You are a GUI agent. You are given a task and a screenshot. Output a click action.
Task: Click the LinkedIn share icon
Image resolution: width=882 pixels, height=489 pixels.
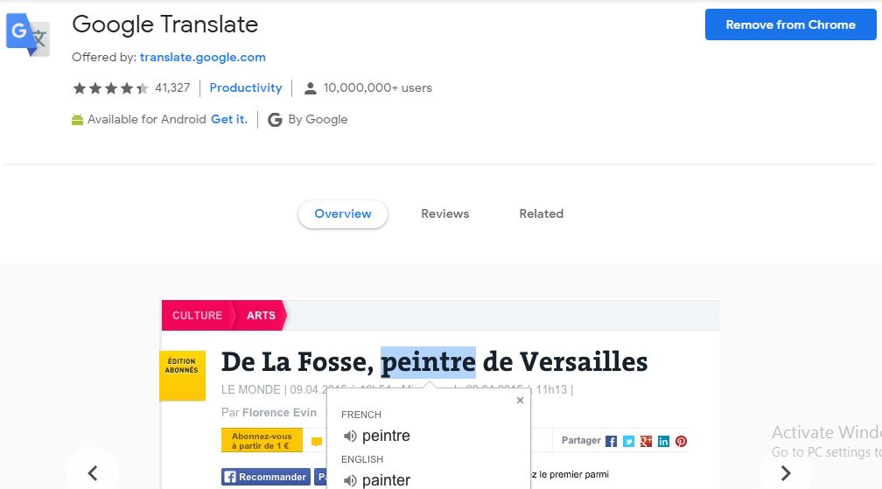coord(663,441)
